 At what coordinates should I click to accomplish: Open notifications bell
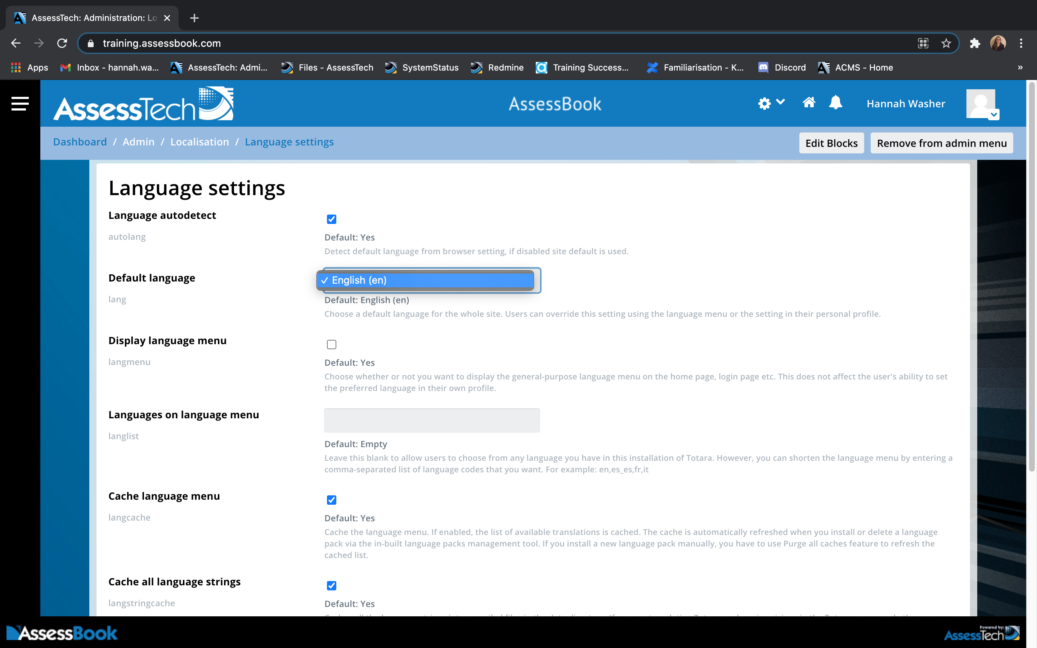[x=835, y=103]
